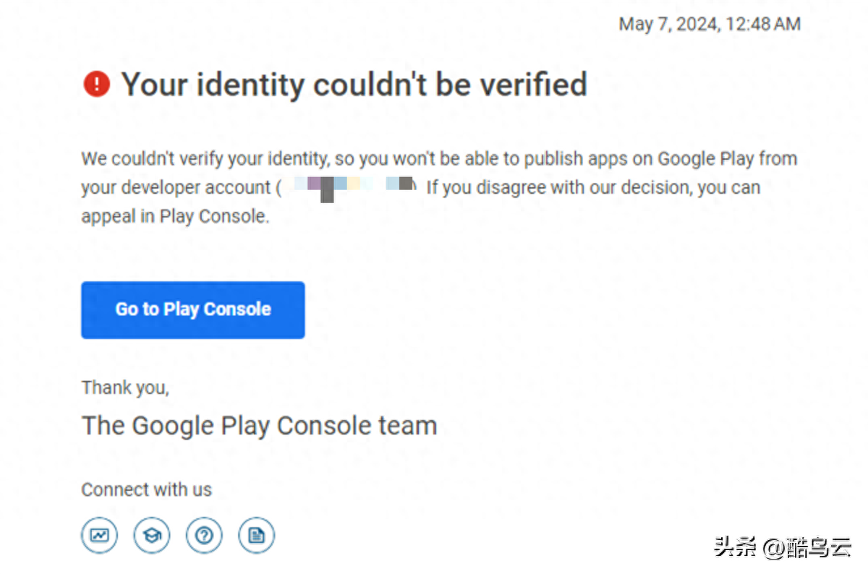Select the 'Your identity couldn't be verified' heading
Viewport: 868px width, 574px height.
click(x=354, y=85)
